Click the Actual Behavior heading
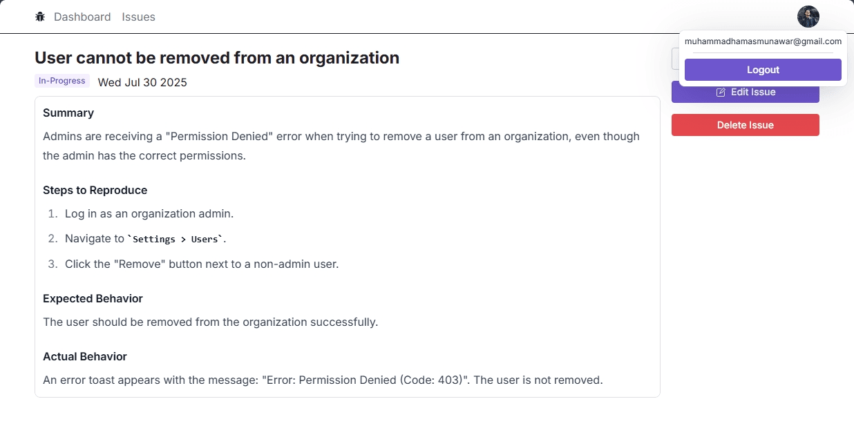This screenshot has height=437, width=854. [85, 356]
